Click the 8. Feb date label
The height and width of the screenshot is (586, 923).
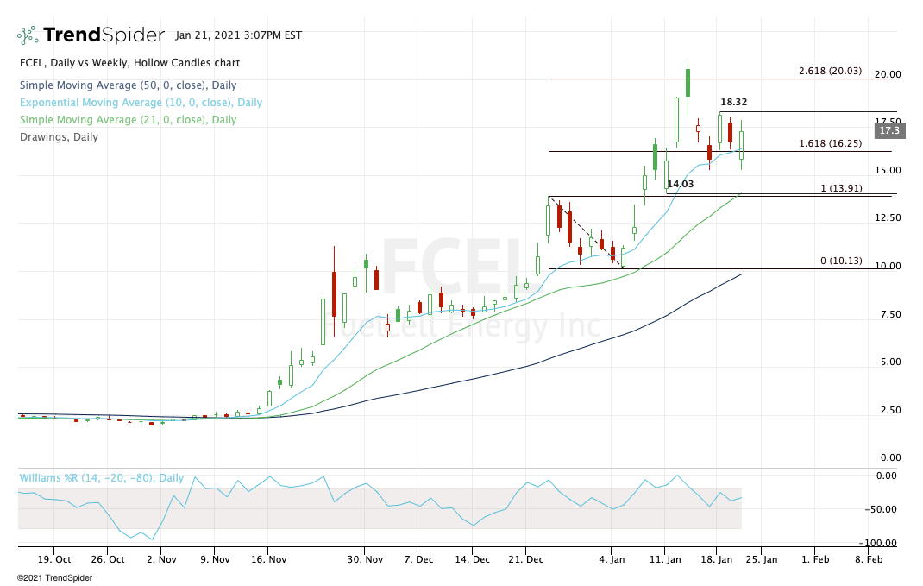click(869, 559)
